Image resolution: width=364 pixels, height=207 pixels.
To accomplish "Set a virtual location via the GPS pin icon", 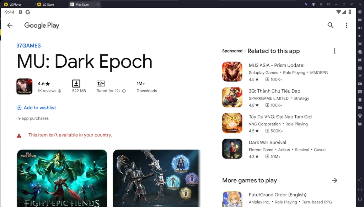I will pos(360,115).
